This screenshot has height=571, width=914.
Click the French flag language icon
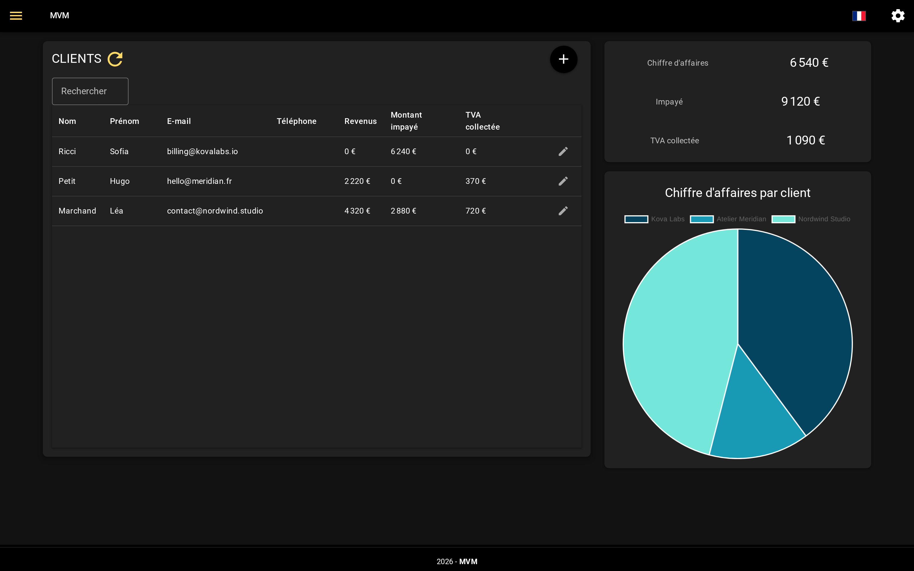tap(859, 15)
